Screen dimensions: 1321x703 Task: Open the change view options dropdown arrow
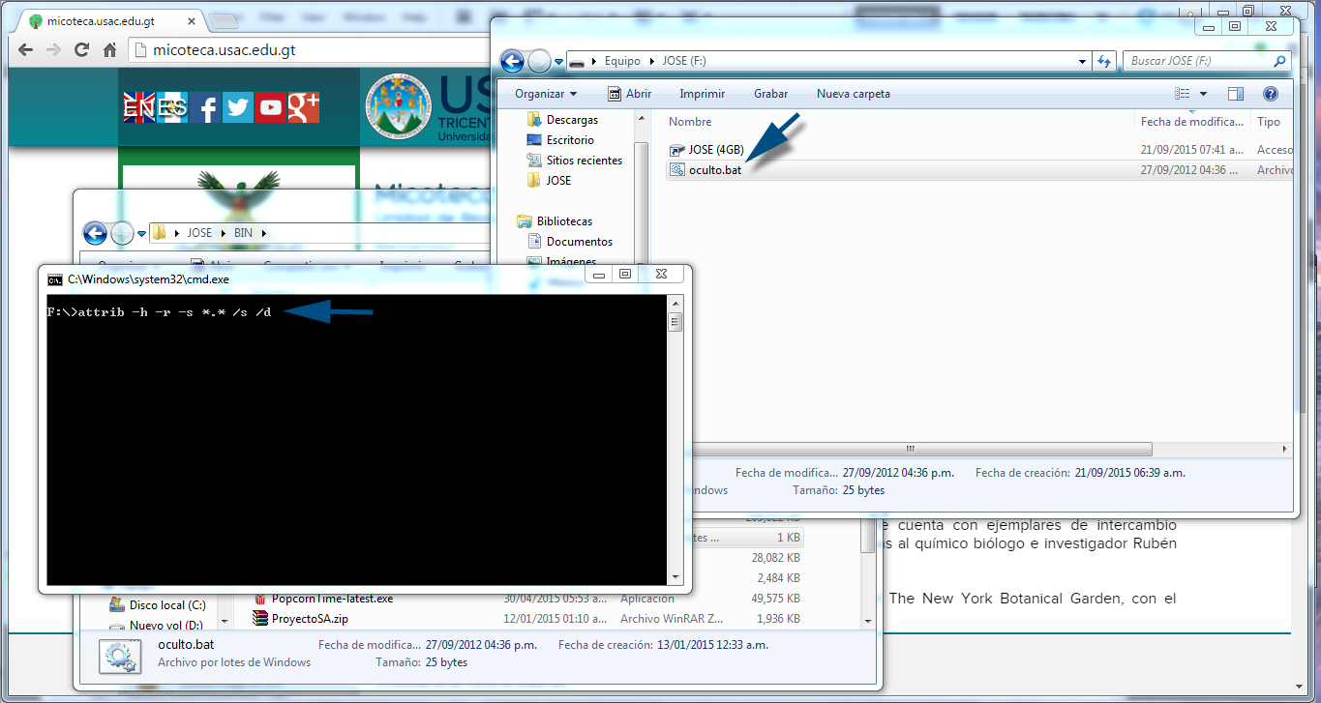coord(1203,94)
